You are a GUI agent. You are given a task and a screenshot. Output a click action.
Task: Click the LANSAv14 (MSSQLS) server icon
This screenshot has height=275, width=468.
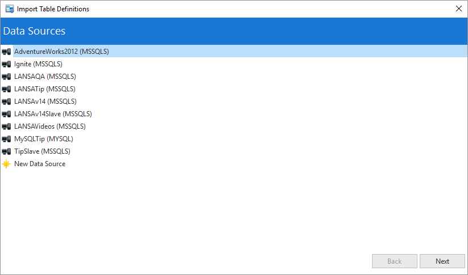click(x=6, y=101)
